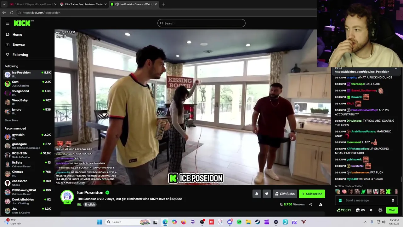Report stream using warning triangle icon
This screenshot has height=227, width=403.
click(x=321, y=204)
